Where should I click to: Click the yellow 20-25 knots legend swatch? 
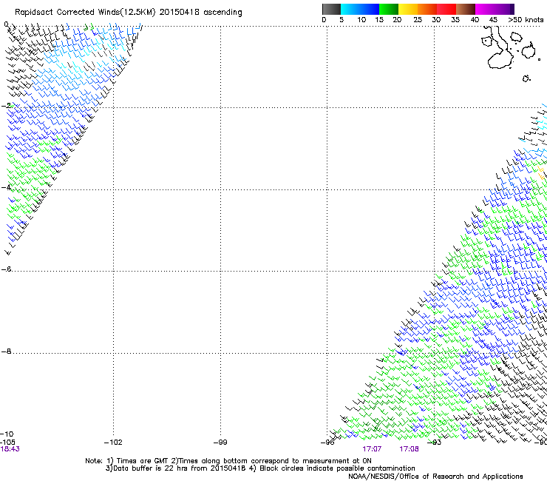pyautogui.click(x=408, y=9)
